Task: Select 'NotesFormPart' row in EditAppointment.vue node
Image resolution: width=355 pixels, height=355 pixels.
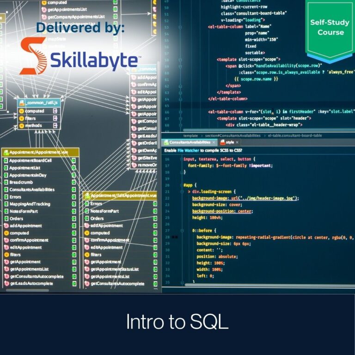Action: tap(121, 211)
